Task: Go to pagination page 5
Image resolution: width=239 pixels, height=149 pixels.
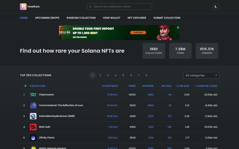Action: coord(123,75)
